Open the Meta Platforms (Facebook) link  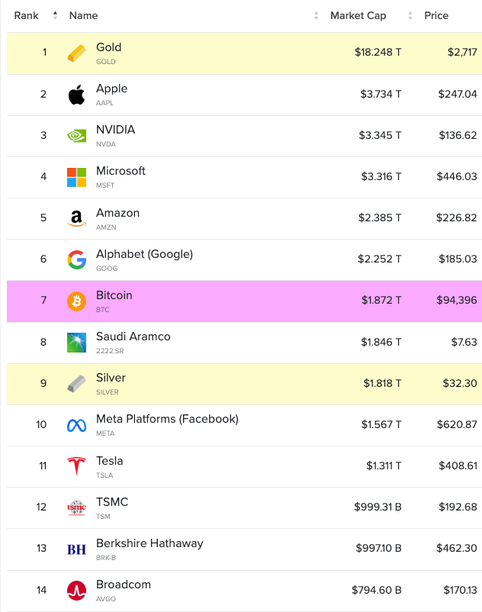167,419
